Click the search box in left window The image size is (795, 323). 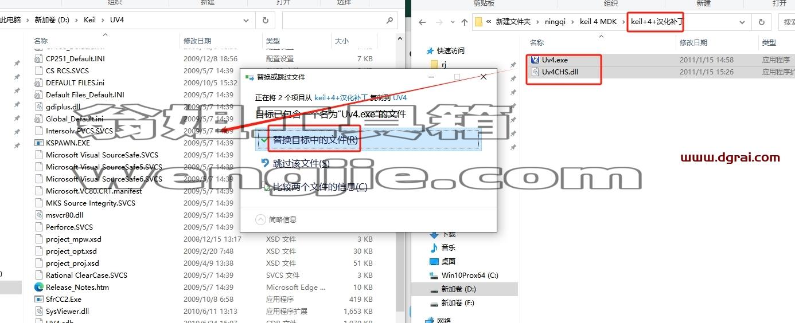(340, 20)
